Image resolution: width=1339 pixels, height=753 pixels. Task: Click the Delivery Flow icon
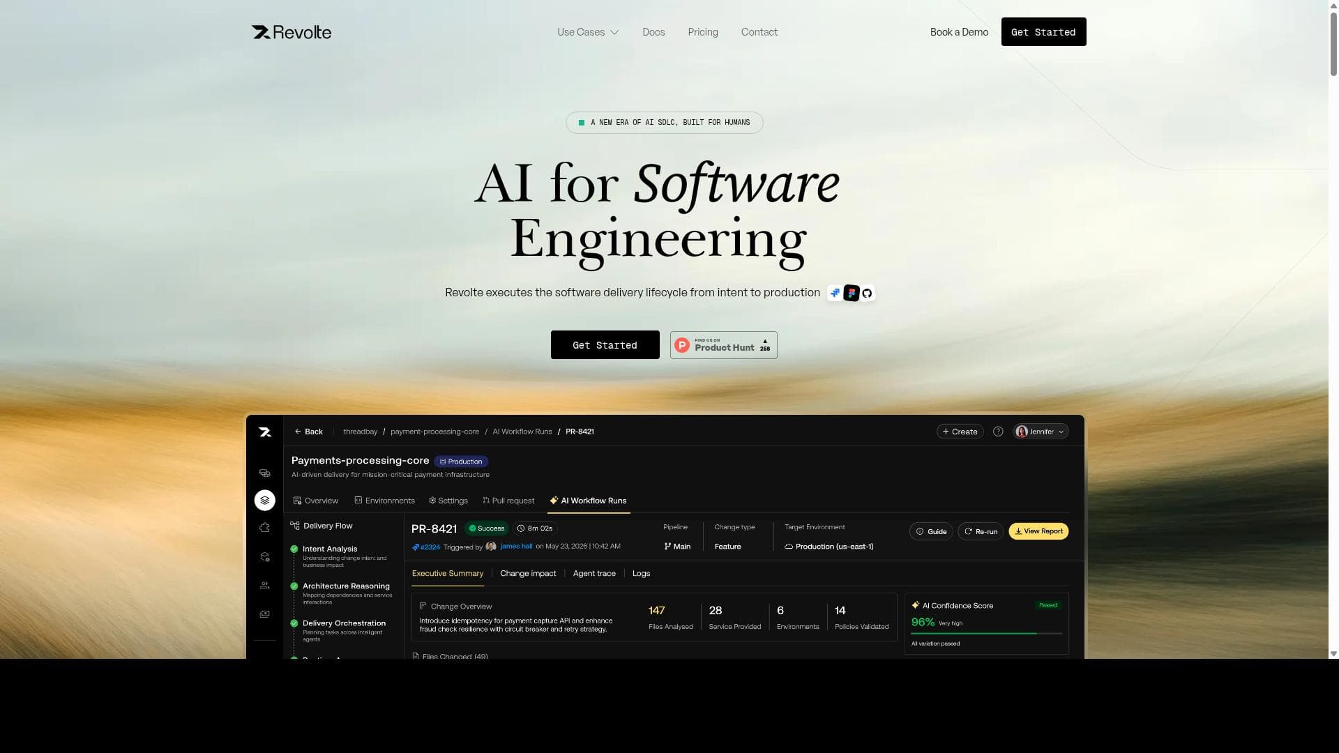click(295, 526)
